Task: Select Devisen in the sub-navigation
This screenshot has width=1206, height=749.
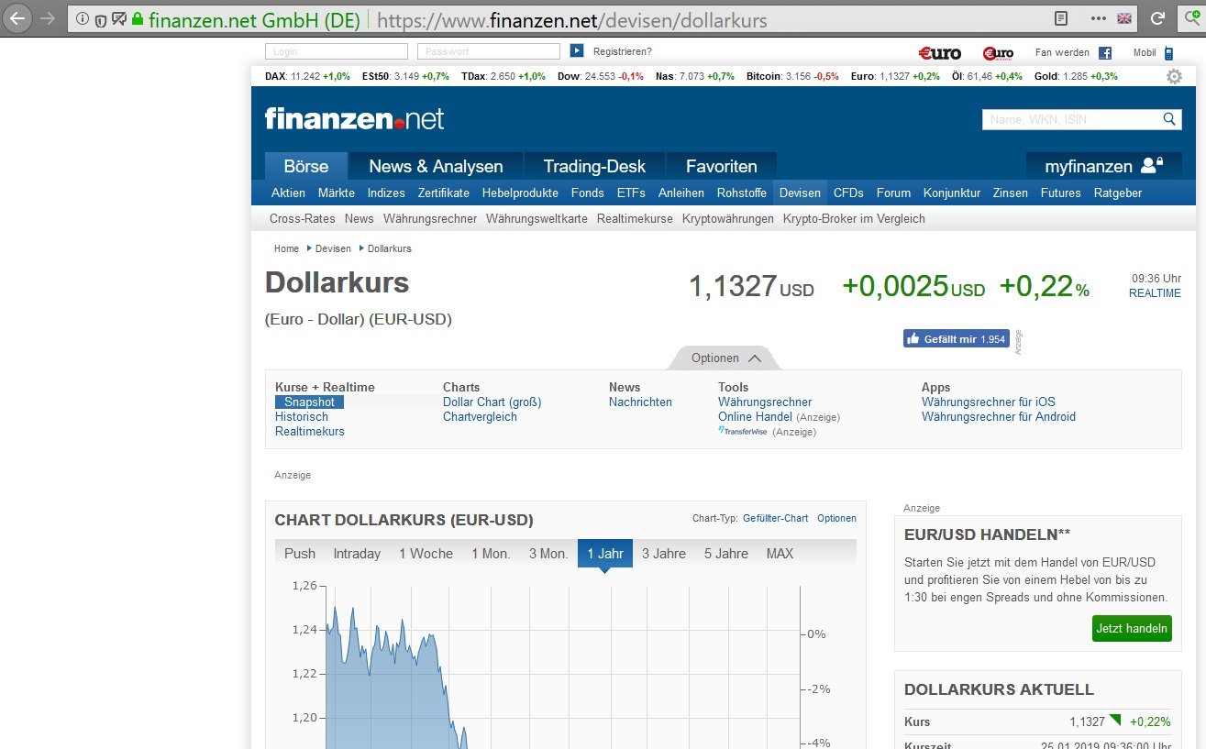Action: click(800, 193)
